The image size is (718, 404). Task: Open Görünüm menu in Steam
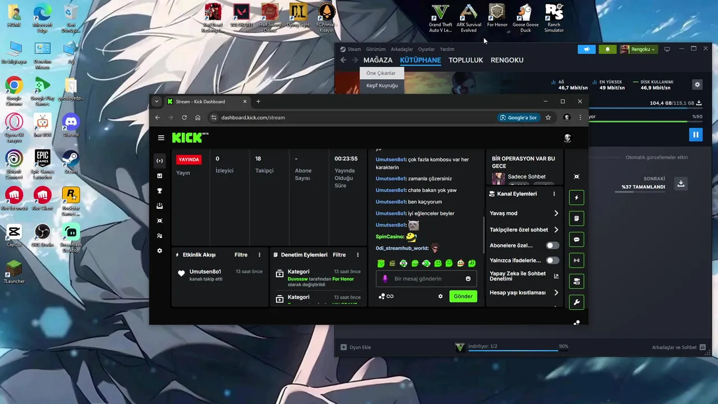376,49
